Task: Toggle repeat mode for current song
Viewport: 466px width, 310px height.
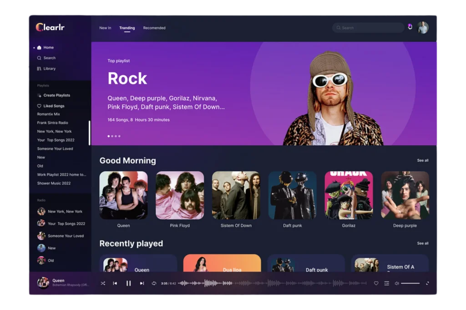Action: click(154, 283)
